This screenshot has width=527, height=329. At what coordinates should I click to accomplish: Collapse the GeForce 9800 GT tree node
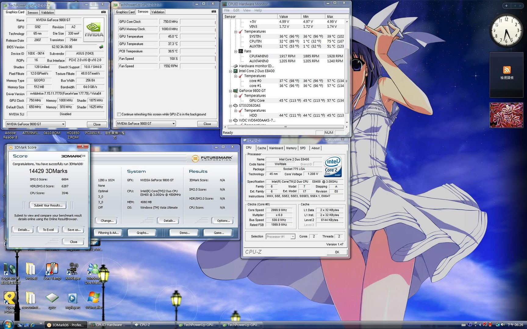(231, 91)
